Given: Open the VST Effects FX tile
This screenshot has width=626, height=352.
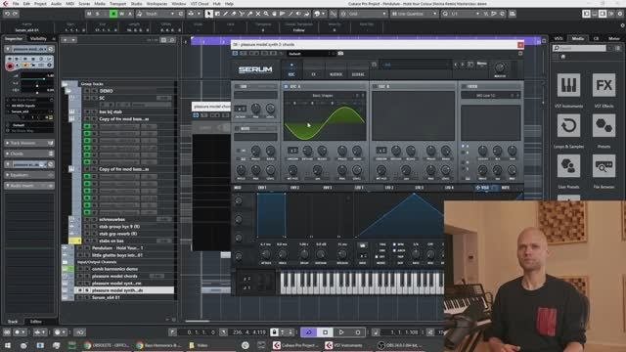Looking at the screenshot, I should click(x=604, y=85).
